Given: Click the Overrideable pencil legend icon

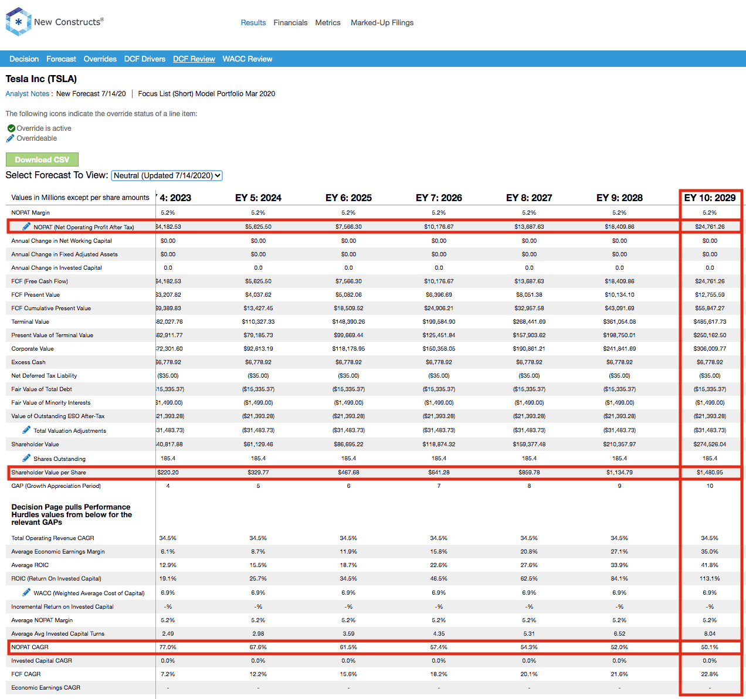Looking at the screenshot, I should click(10, 138).
